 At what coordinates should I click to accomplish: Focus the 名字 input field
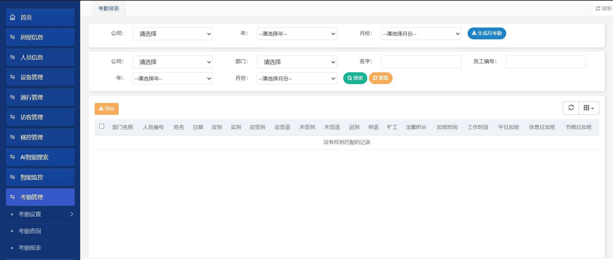(421, 62)
